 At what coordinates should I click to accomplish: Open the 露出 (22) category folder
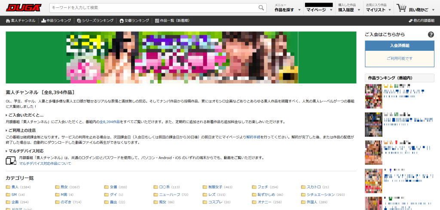coord(115,202)
